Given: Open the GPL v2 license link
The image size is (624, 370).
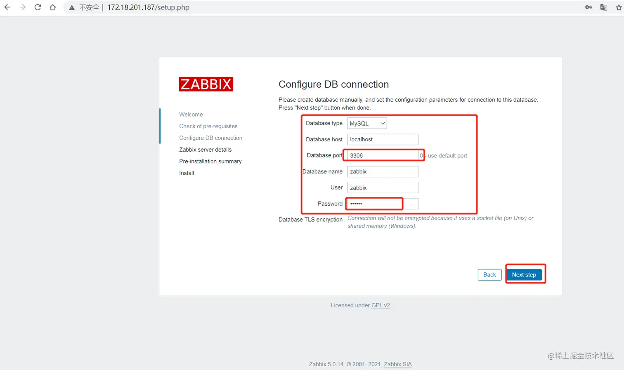Looking at the screenshot, I should (x=381, y=305).
